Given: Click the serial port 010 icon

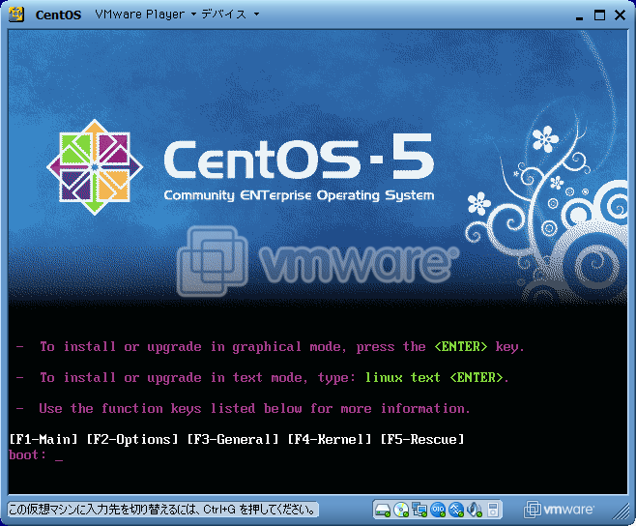Looking at the screenshot, I should click(438, 510).
